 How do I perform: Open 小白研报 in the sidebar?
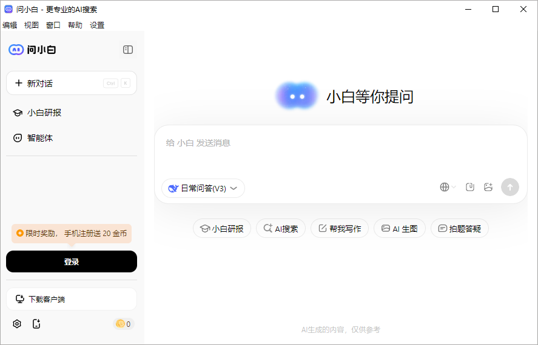click(44, 113)
